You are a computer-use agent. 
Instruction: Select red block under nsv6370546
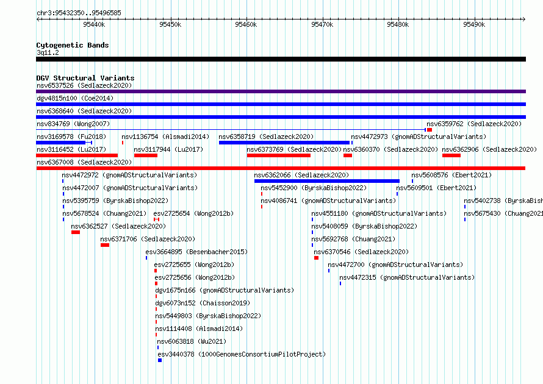[x=316, y=258]
